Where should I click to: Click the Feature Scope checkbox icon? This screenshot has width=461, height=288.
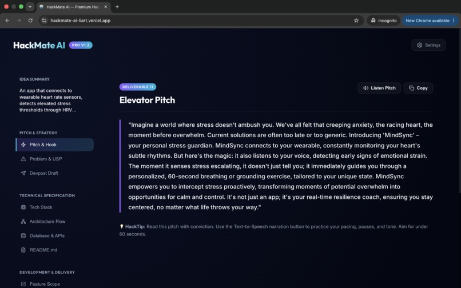pyautogui.click(x=23, y=284)
